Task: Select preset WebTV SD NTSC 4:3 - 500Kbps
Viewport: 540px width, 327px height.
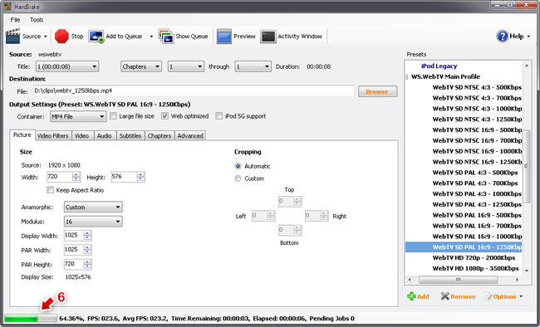Action: point(477,87)
